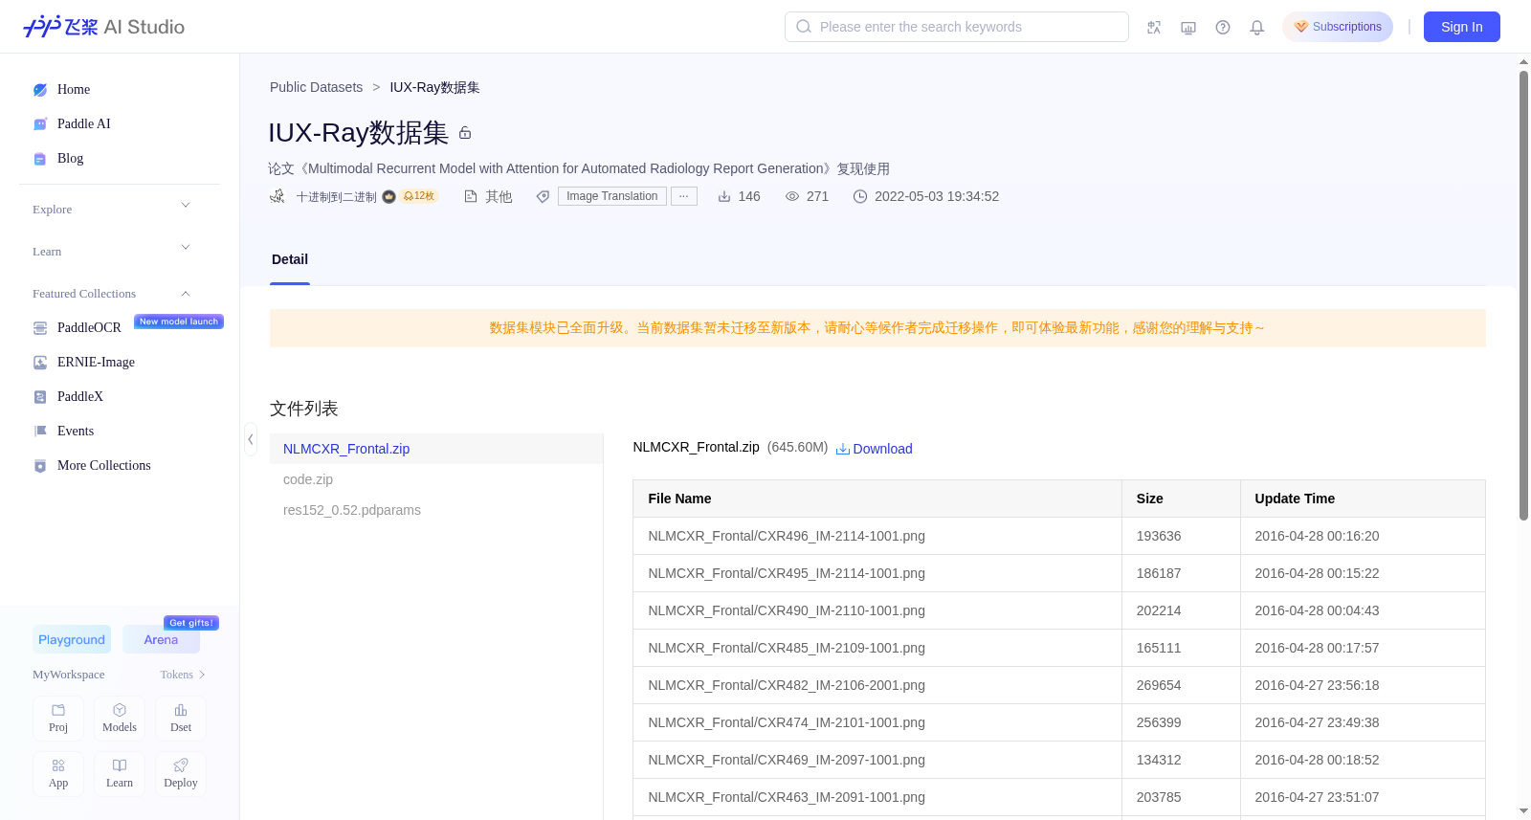Open the Tokens arrow link
1531x820 pixels.
(184, 675)
